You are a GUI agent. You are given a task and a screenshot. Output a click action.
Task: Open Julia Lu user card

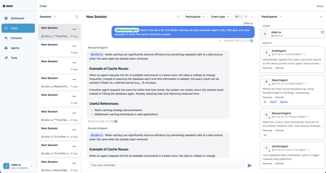(x=292, y=34)
